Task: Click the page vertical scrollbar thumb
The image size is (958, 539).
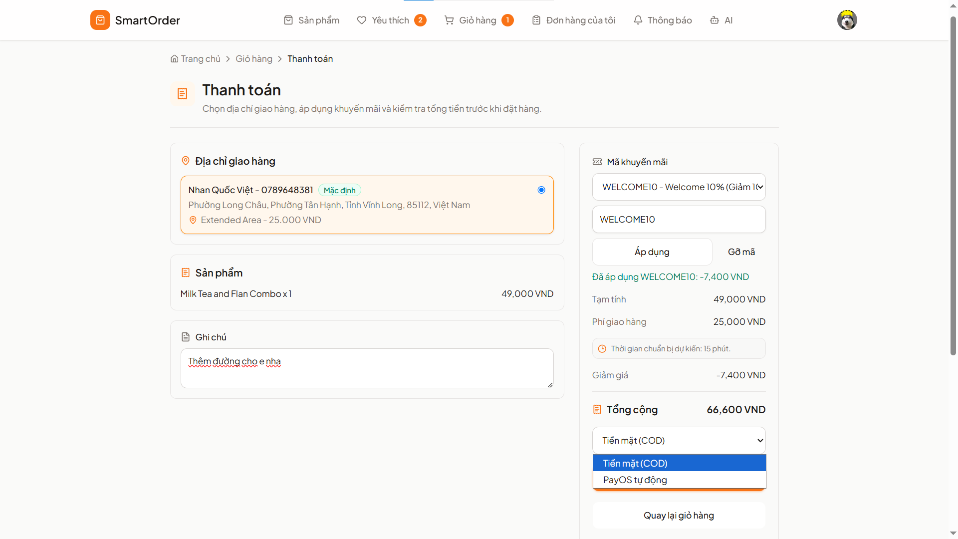Action: (953, 185)
